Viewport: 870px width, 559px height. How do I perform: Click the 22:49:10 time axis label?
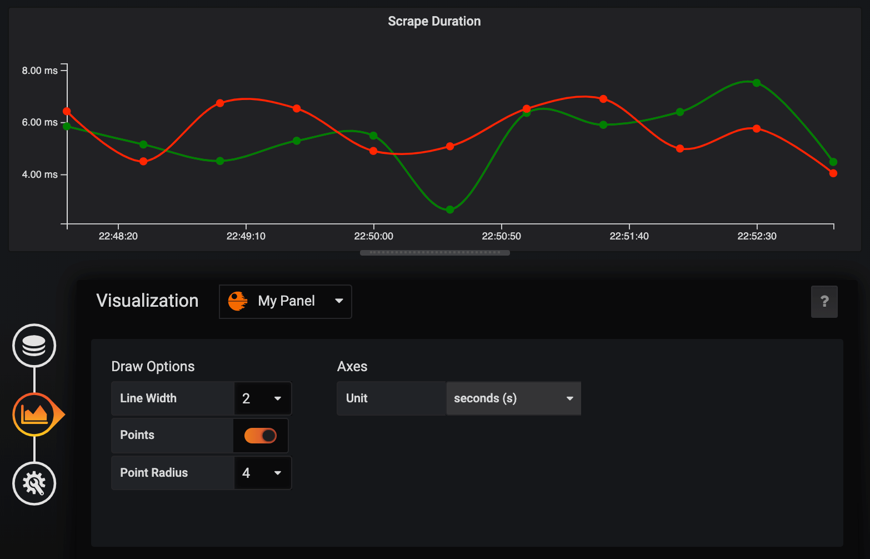pyautogui.click(x=246, y=236)
